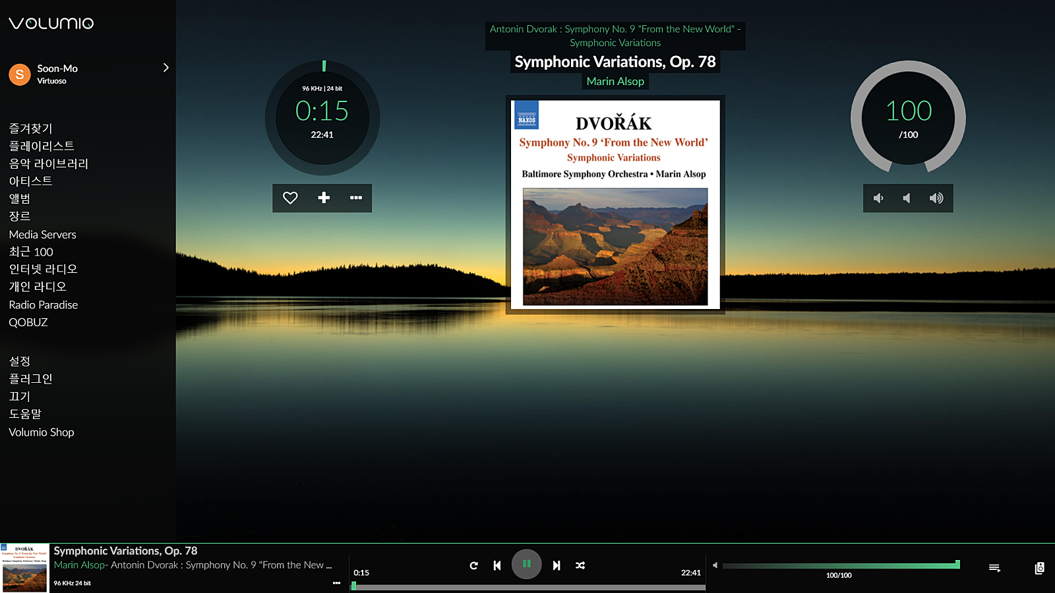1055x593 pixels.
Task: Mute audio using middle speaker icon
Action: [907, 198]
